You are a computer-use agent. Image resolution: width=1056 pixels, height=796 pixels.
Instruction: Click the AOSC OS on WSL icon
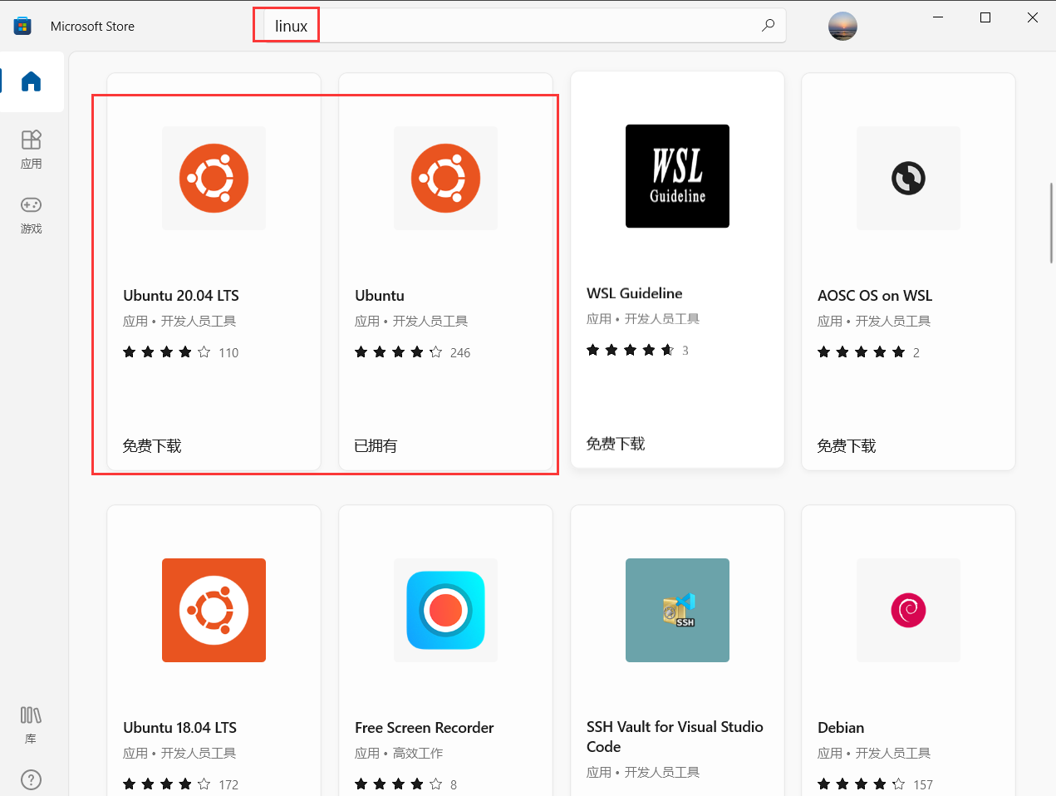click(x=908, y=178)
